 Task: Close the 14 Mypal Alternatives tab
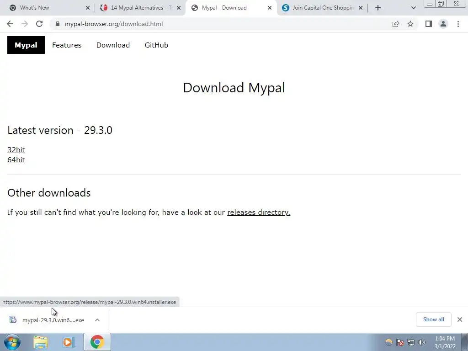(x=179, y=8)
